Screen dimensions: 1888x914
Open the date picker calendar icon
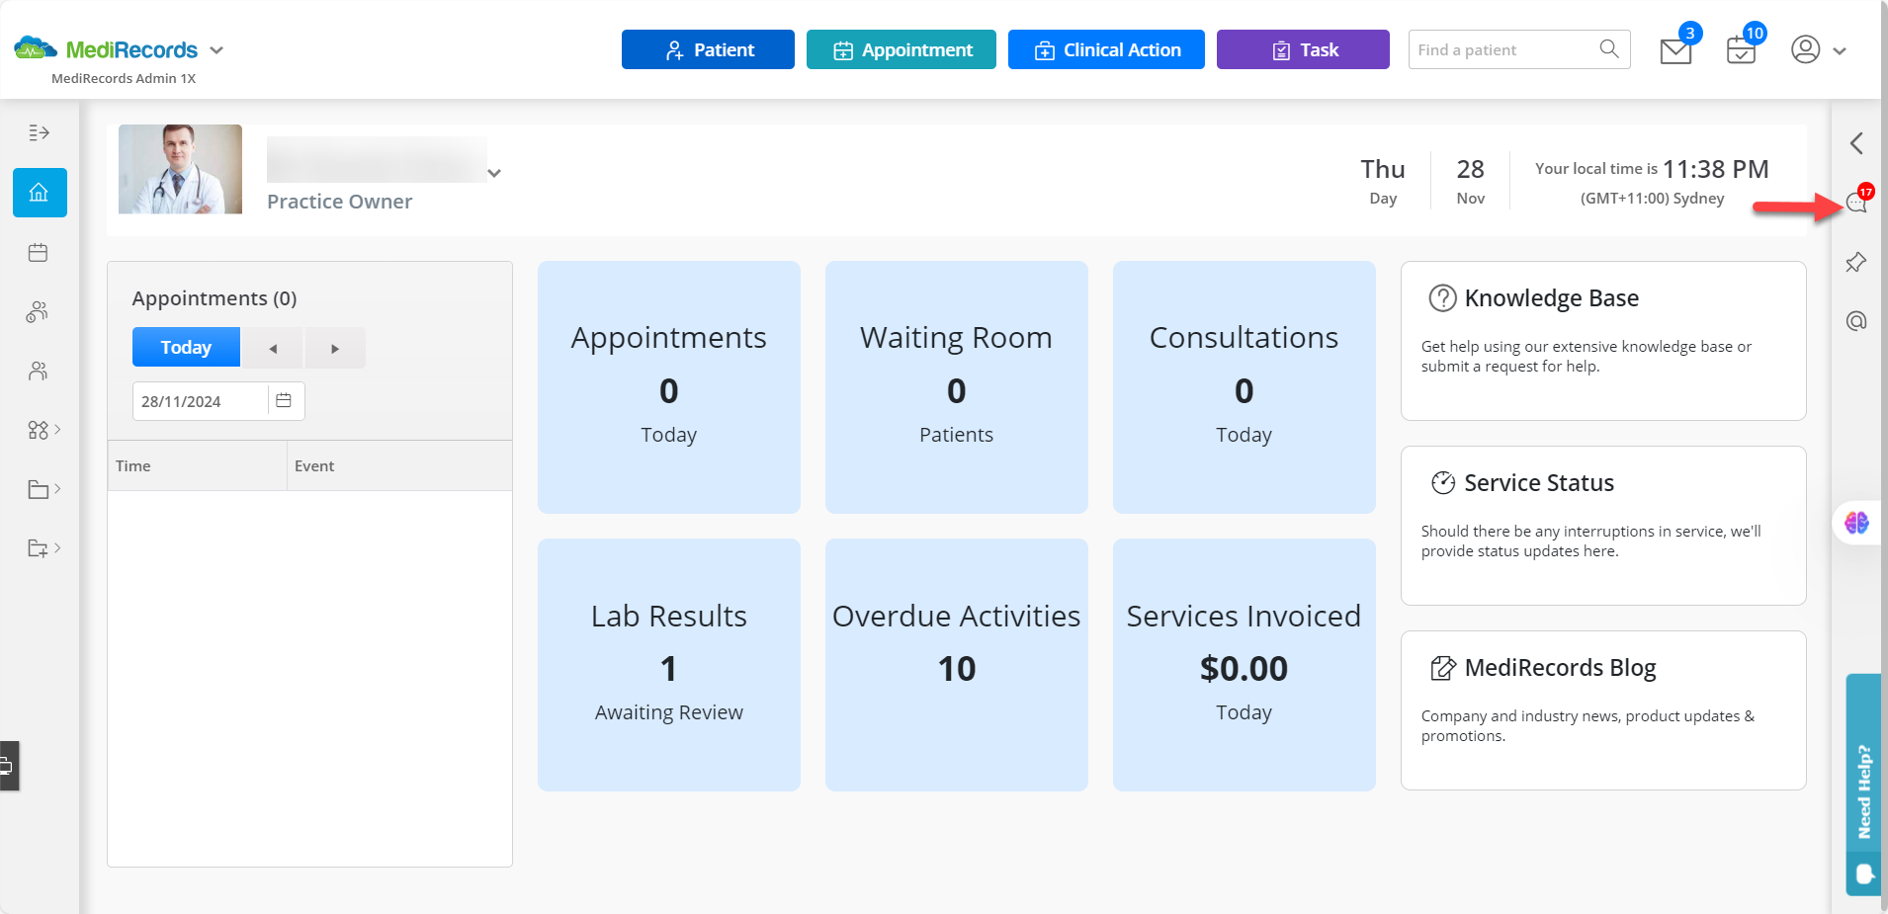point(284,401)
